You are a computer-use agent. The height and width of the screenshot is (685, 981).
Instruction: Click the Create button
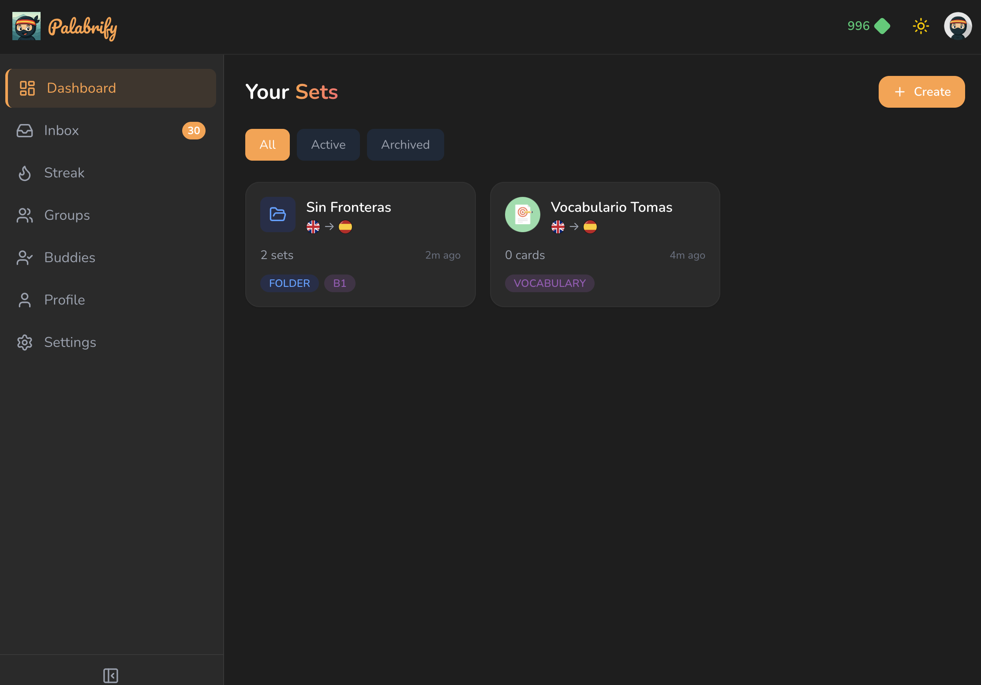coord(921,92)
